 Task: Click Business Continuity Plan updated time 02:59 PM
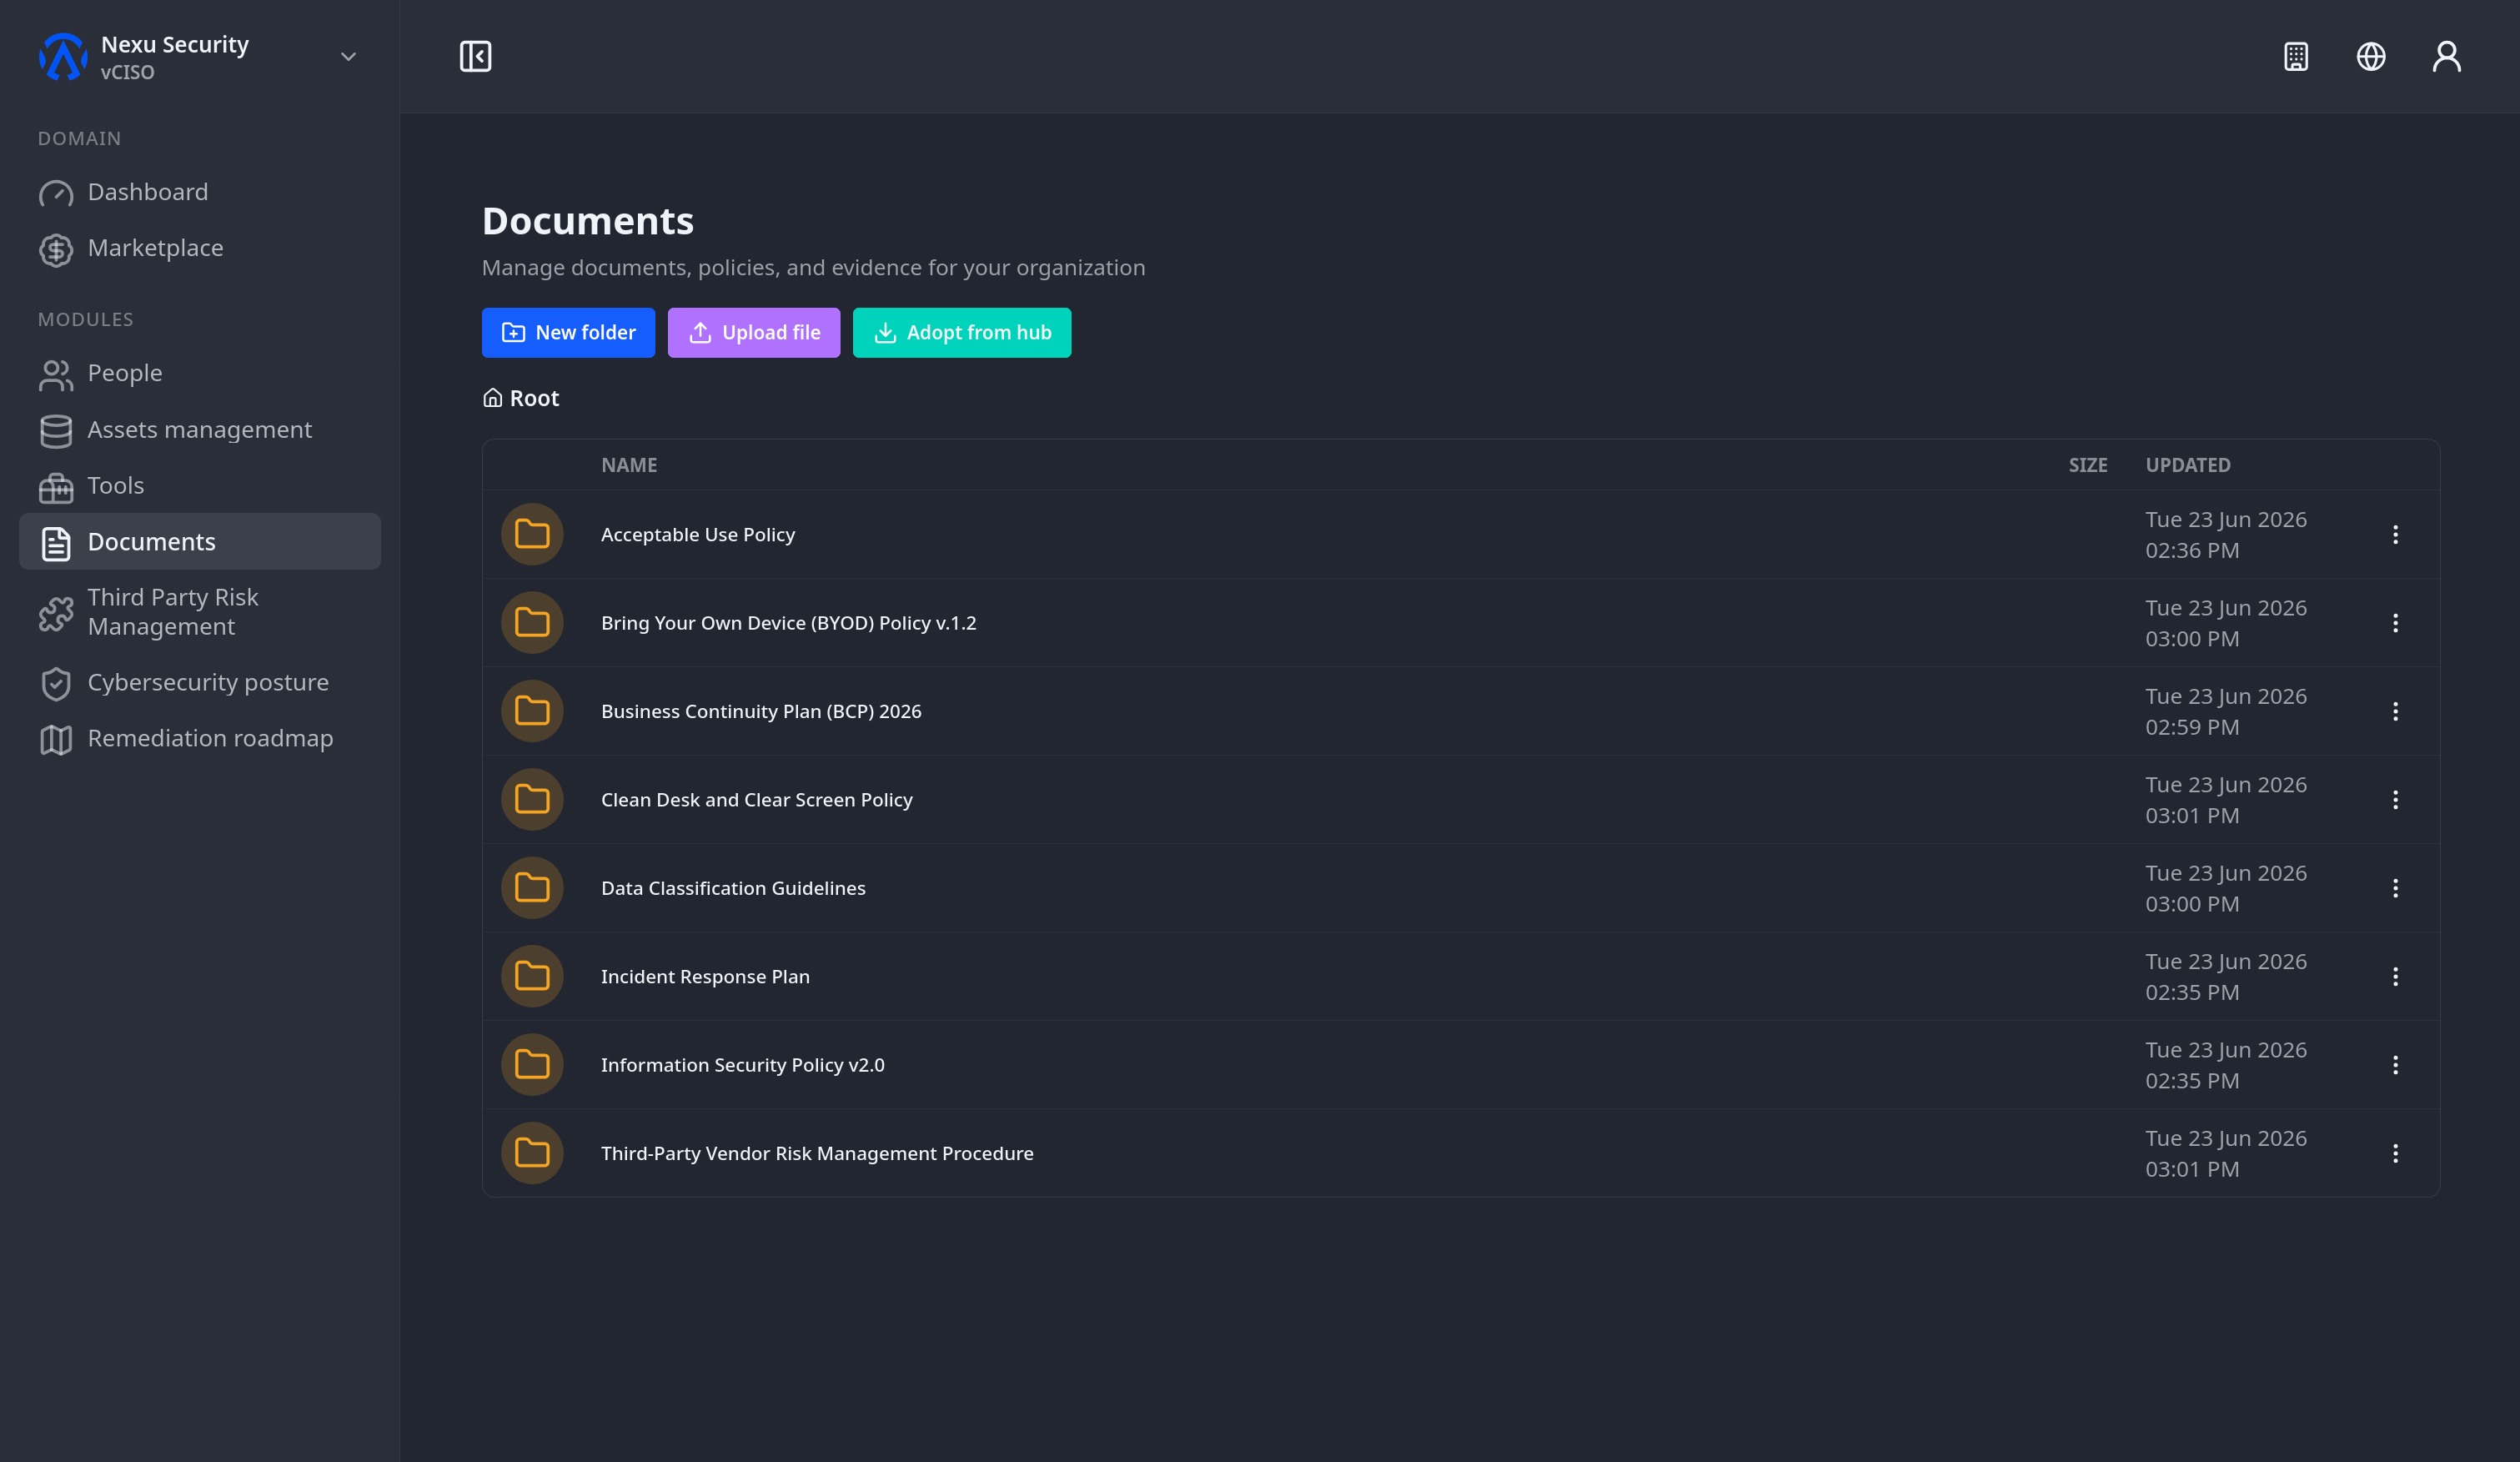pyautogui.click(x=2192, y=727)
